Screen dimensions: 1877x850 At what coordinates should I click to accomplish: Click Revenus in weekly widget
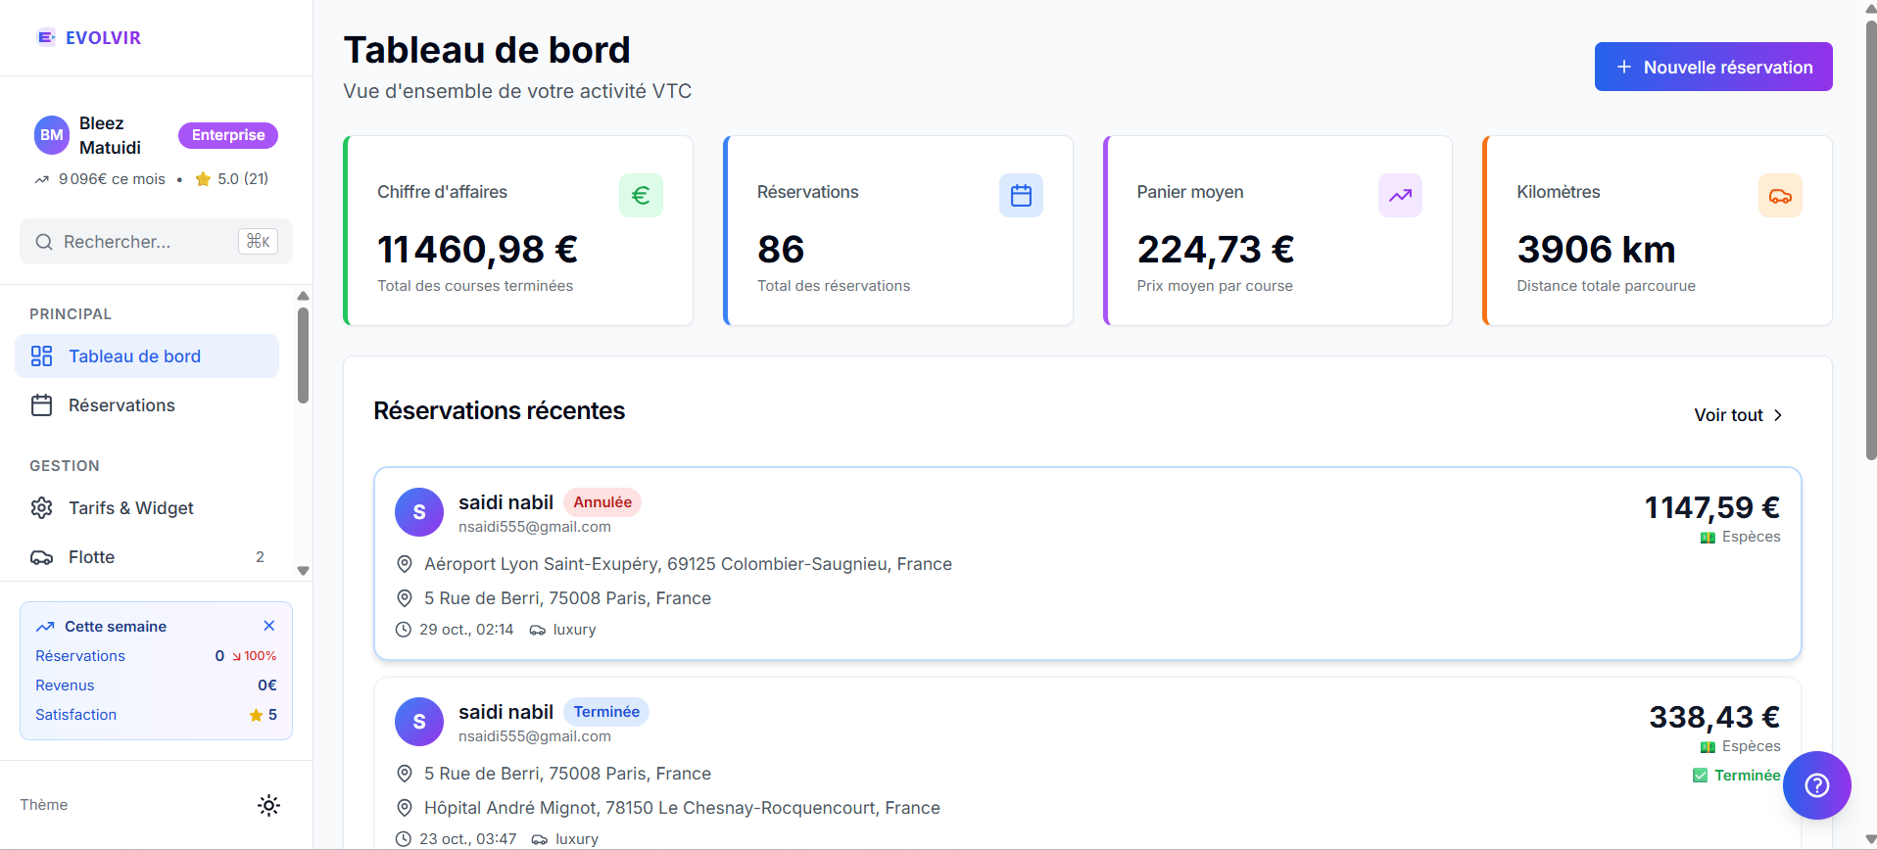[x=65, y=685]
